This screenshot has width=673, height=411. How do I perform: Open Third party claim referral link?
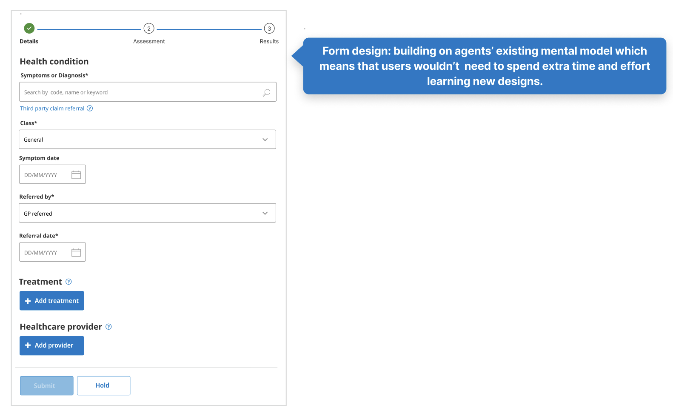coord(52,108)
